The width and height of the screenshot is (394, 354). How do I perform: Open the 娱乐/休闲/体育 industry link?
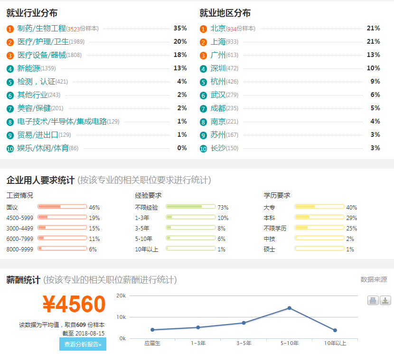click(x=43, y=148)
